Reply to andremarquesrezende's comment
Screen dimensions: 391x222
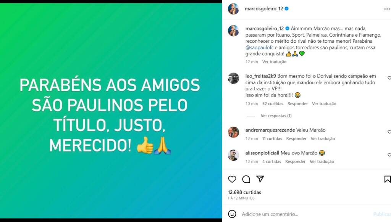click(x=296, y=138)
